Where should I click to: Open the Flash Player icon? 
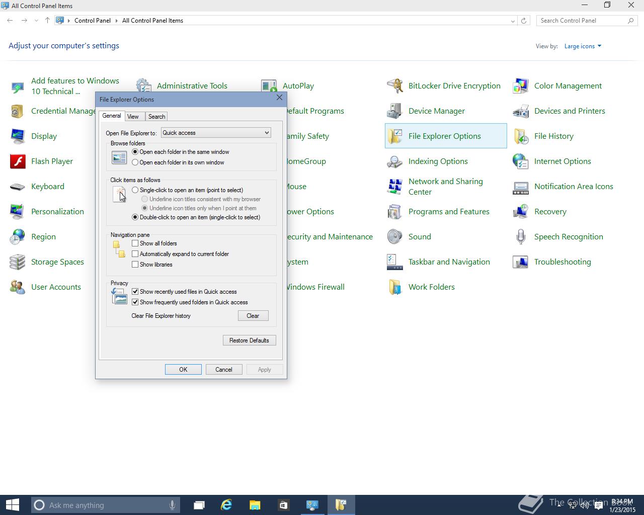[x=17, y=161]
